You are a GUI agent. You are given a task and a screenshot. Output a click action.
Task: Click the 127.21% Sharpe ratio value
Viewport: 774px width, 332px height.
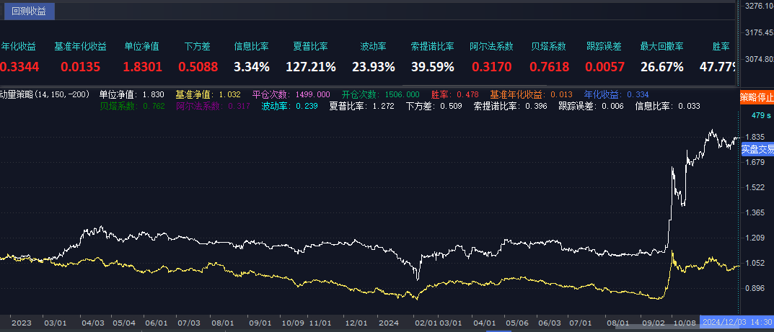tap(311, 67)
